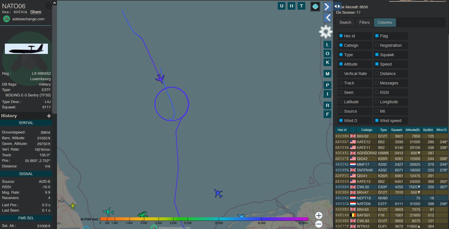This screenshot has width=449, height=229.
Task: Toggle the sidebar width arrows icon
Action: [x=337, y=6]
